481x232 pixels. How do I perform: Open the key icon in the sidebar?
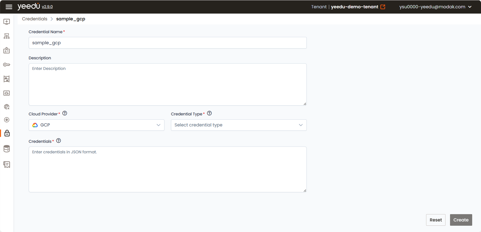pyautogui.click(x=7, y=65)
